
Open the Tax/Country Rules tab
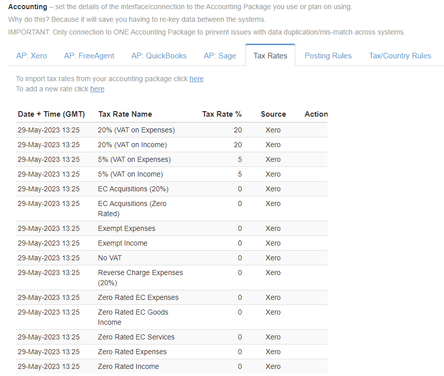pyautogui.click(x=400, y=56)
